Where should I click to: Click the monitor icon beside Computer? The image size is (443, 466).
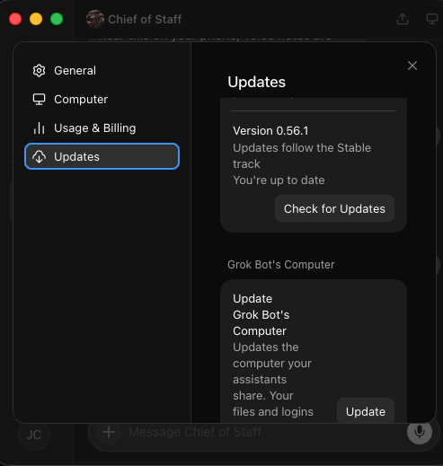click(39, 100)
